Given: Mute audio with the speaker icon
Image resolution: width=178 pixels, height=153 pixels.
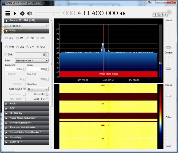Looking at the screenshot, I should (x=29, y=13).
